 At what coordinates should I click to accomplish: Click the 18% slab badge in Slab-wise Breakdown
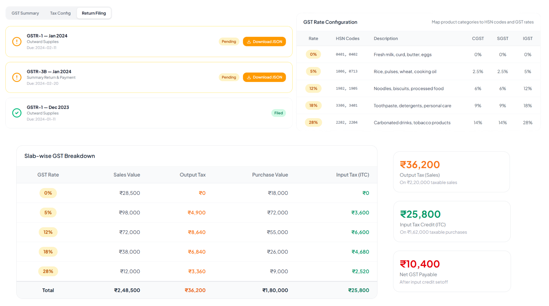(48, 252)
